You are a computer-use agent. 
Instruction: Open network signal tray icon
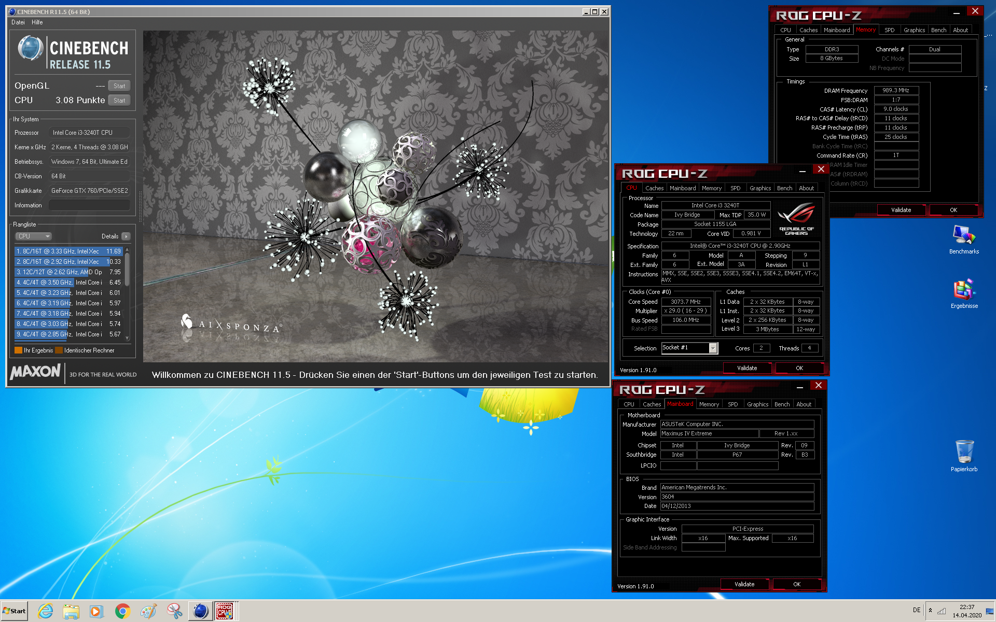942,611
